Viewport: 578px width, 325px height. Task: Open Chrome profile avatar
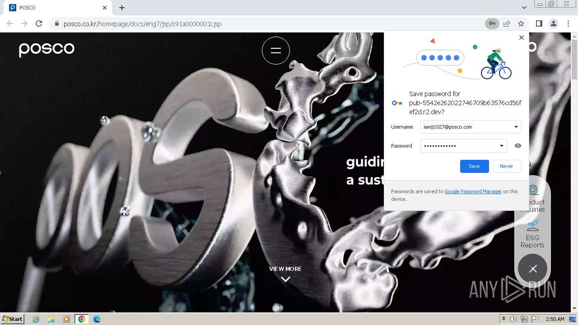click(x=553, y=23)
